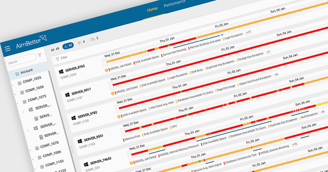Collapse the COMP_1075 tree node arrow
This screenshot has width=328, height=172.
[18, 103]
